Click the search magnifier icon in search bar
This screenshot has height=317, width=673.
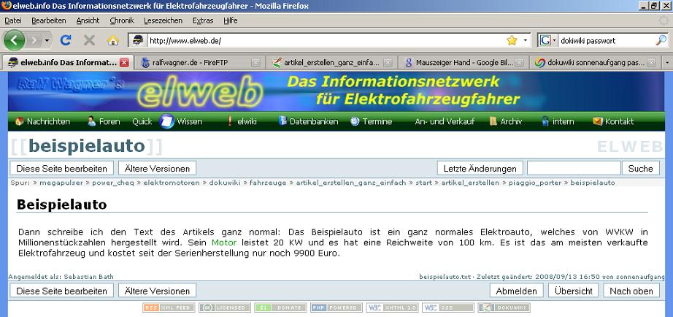(660, 40)
